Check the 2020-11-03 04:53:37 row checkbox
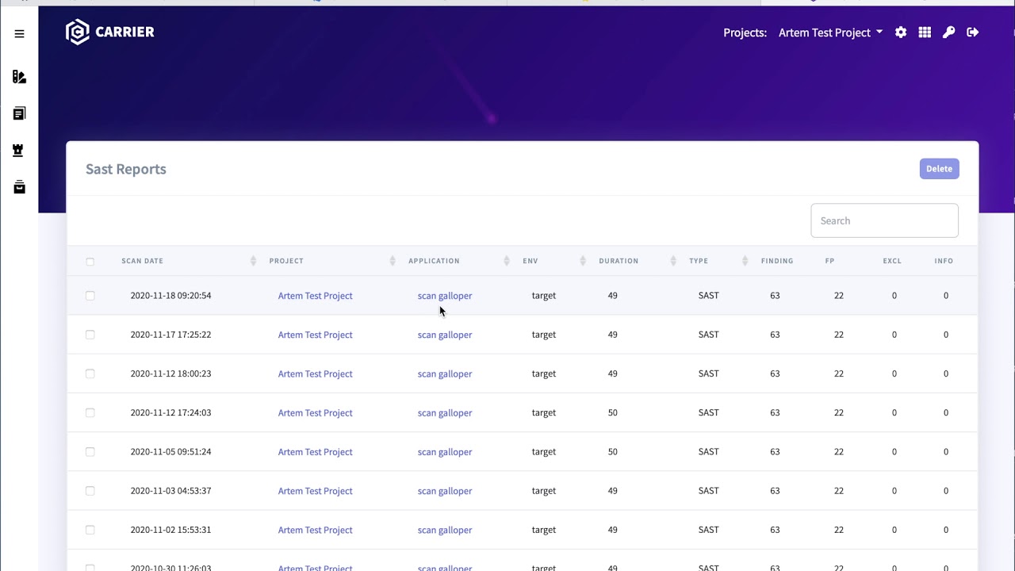1015x571 pixels. click(90, 491)
